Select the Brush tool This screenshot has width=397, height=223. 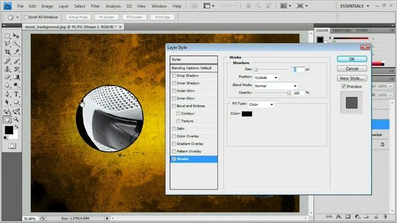pyautogui.click(x=16, y=61)
